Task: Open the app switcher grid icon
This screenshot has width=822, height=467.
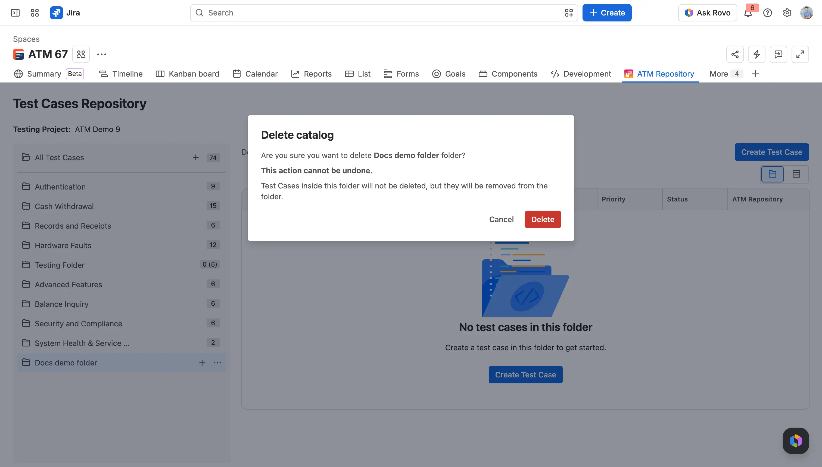Action: (35, 13)
